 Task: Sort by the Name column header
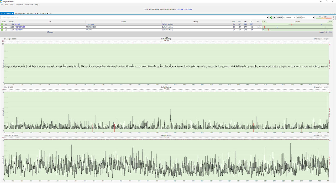[123, 21]
